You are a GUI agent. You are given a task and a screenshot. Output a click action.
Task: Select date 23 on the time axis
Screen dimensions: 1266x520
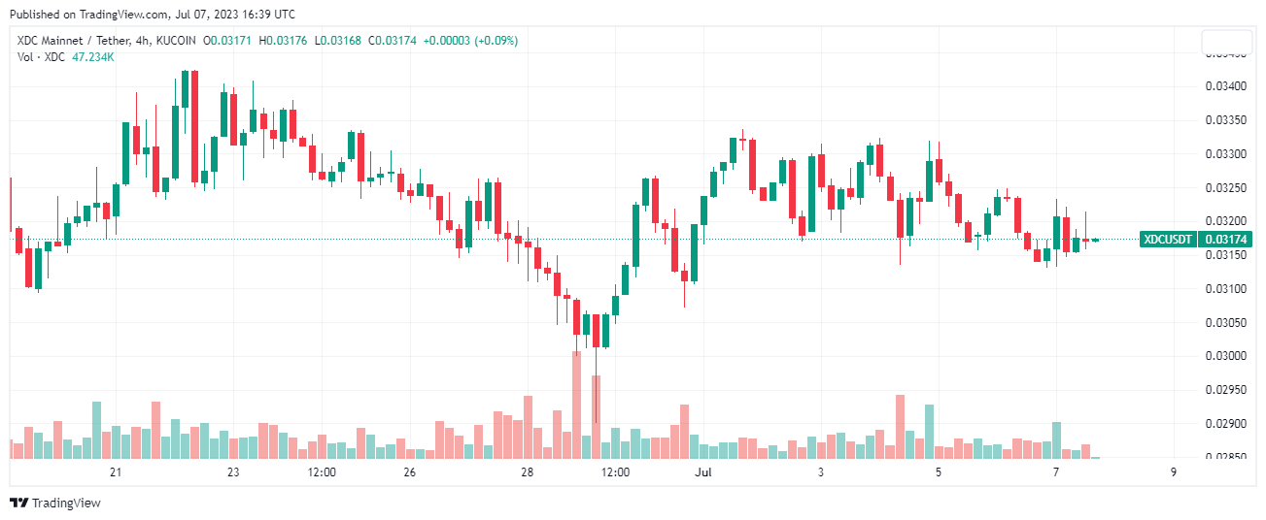coord(233,472)
